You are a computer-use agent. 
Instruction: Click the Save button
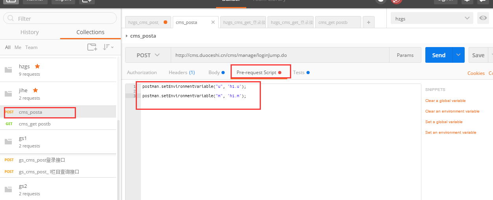478,55
